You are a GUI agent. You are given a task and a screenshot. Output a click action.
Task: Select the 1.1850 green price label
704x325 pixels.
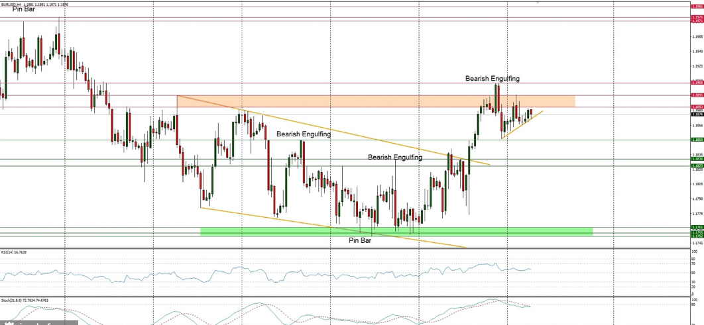click(x=697, y=140)
